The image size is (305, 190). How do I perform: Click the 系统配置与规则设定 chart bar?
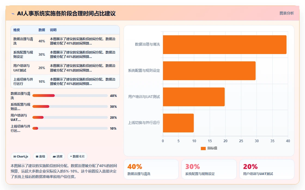coord(209,71)
